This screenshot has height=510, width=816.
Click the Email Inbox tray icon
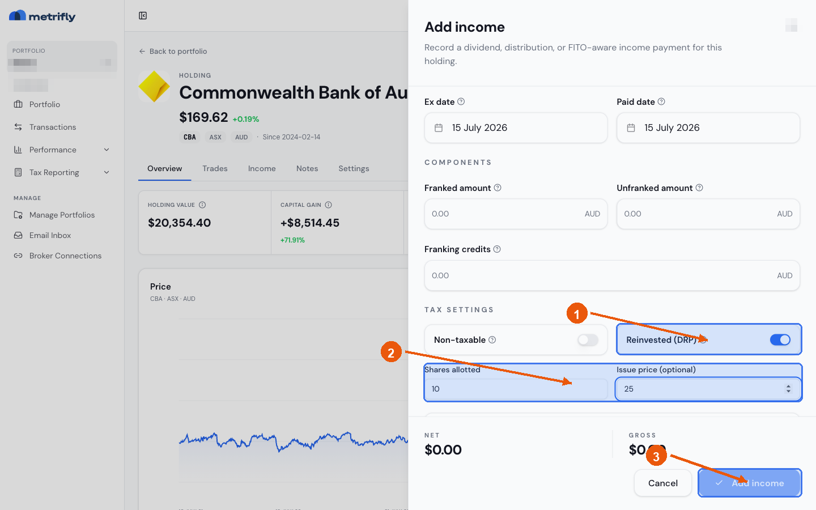18,235
